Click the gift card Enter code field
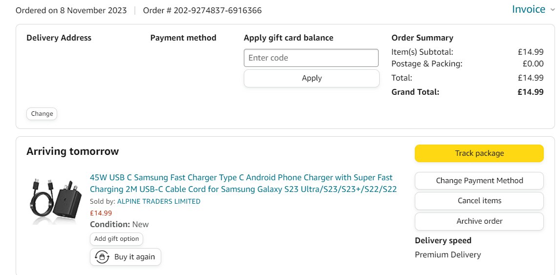The height and width of the screenshot is (275, 556). point(311,58)
